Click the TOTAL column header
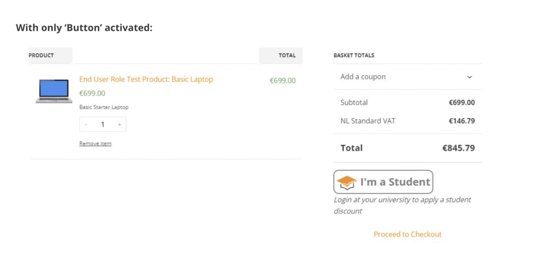The height and width of the screenshot is (261, 535). coord(287,55)
